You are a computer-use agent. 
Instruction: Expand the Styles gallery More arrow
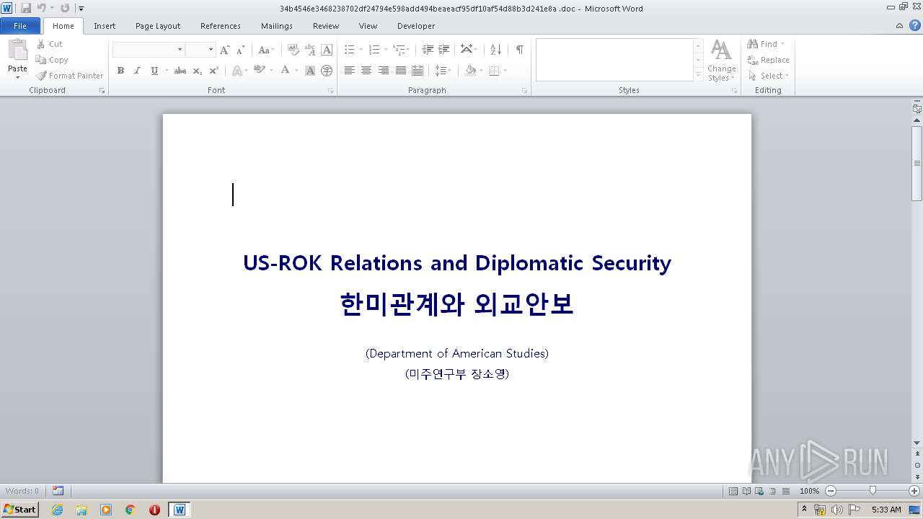pos(698,75)
